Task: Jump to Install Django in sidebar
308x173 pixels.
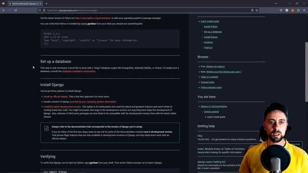Action: tap(211, 37)
